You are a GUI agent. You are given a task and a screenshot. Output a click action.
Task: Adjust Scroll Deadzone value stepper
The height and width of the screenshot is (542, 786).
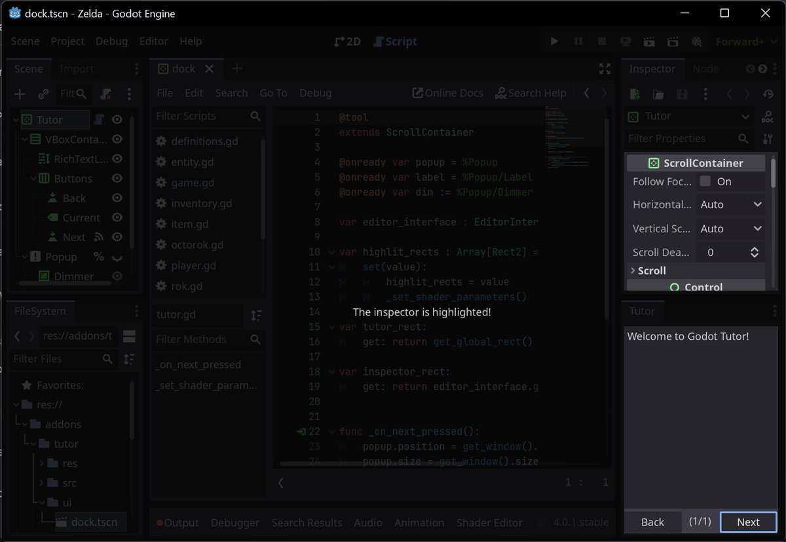pyautogui.click(x=755, y=252)
